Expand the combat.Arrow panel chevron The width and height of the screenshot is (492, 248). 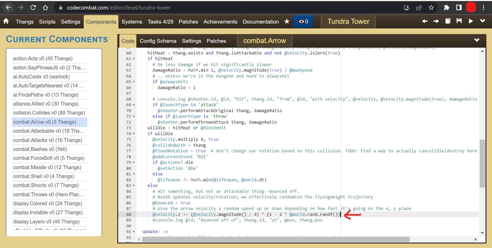[477, 40]
